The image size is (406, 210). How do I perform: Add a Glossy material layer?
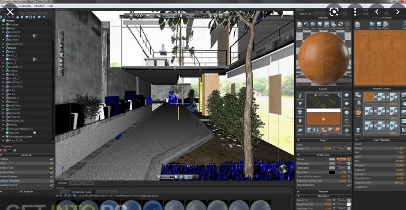[x=347, y=105]
